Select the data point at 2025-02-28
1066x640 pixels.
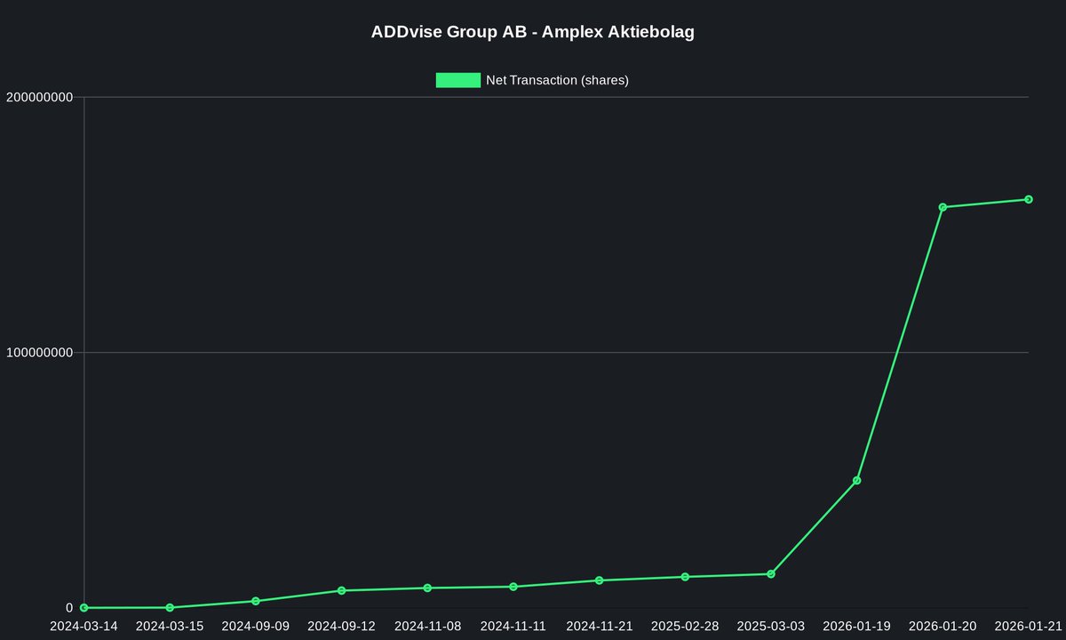pyautogui.click(x=685, y=576)
